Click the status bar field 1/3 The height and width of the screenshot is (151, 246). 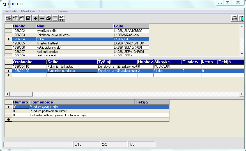(141, 144)
